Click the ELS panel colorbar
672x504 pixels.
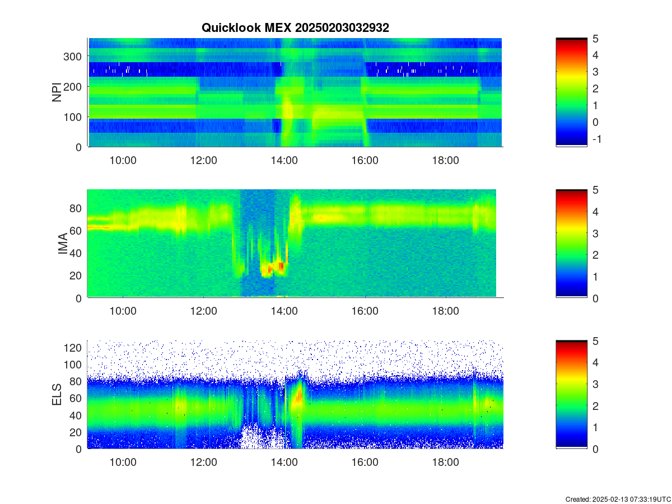coord(571,395)
